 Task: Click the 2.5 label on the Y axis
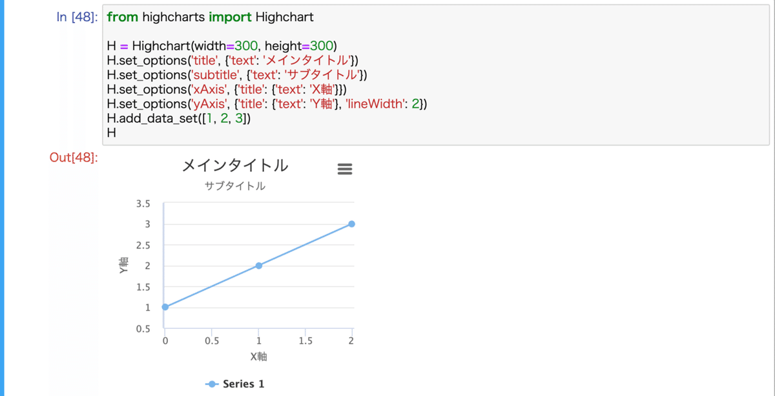click(x=143, y=245)
